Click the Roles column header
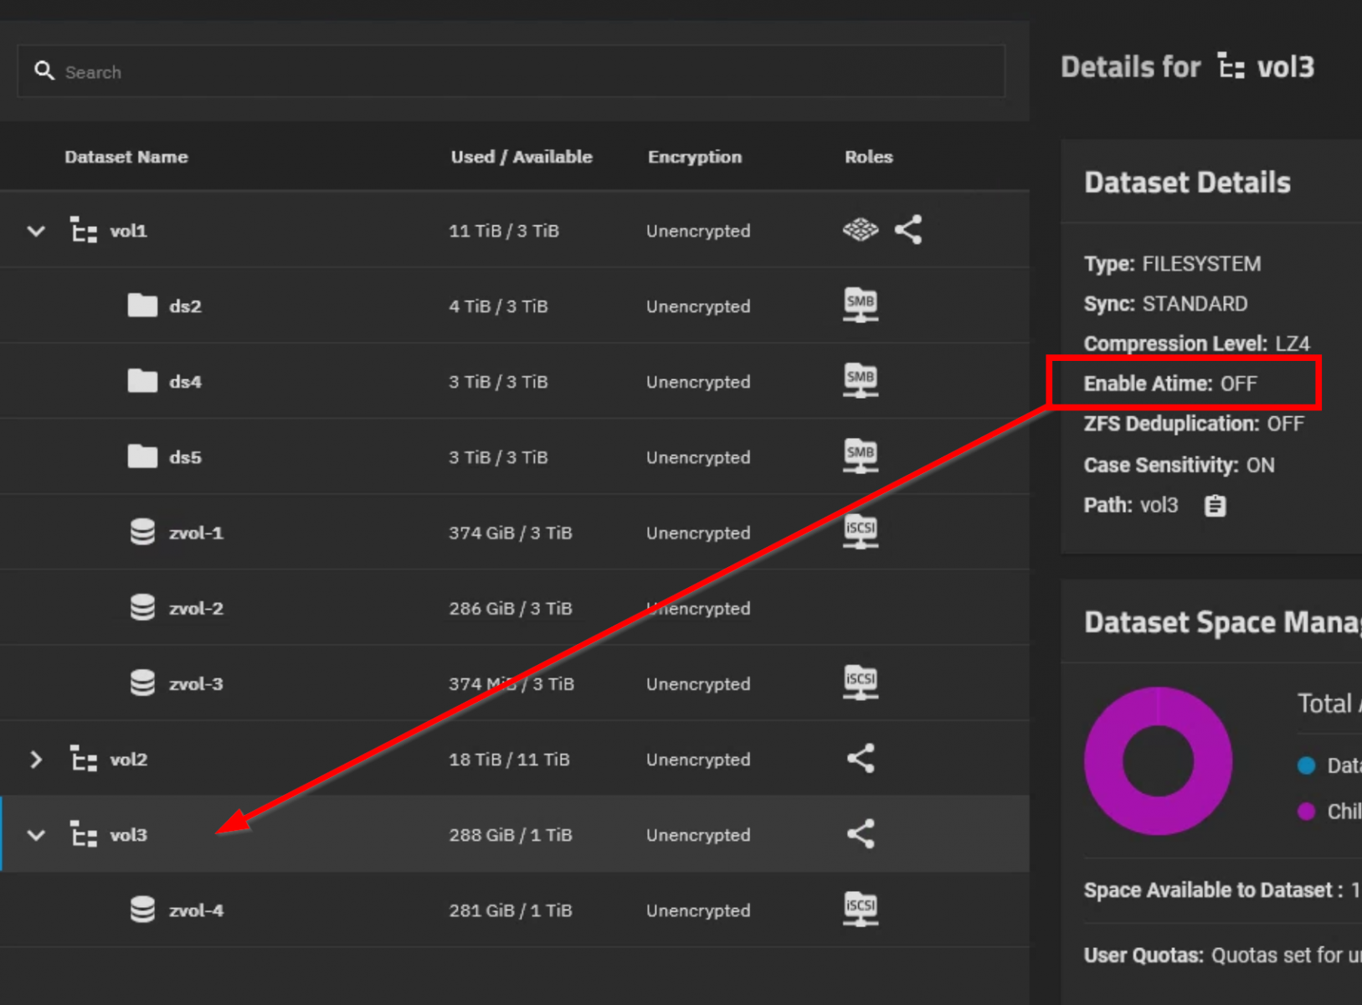 869,157
